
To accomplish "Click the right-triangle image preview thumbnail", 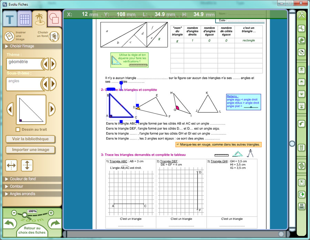I will coord(31,110).
